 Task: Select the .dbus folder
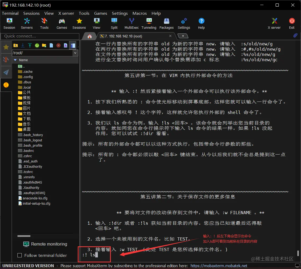coord(25,82)
